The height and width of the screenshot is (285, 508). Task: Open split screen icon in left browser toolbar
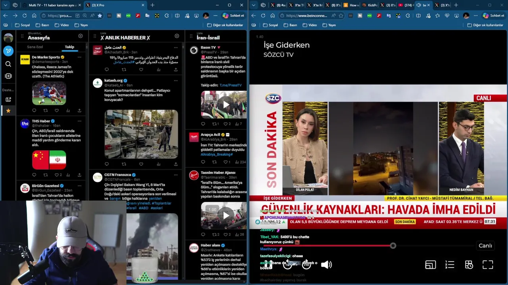177,15
